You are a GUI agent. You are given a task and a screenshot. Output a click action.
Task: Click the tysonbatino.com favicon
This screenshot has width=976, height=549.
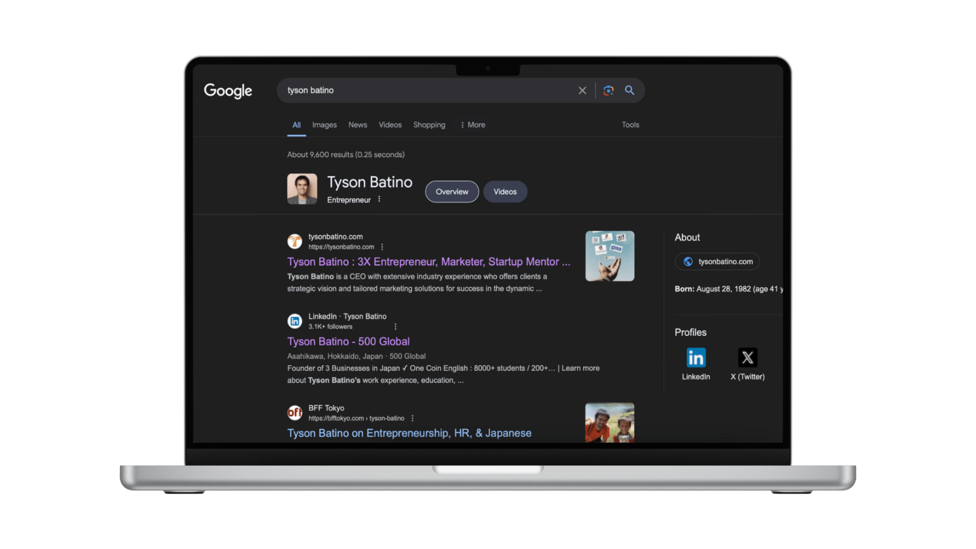coord(295,241)
